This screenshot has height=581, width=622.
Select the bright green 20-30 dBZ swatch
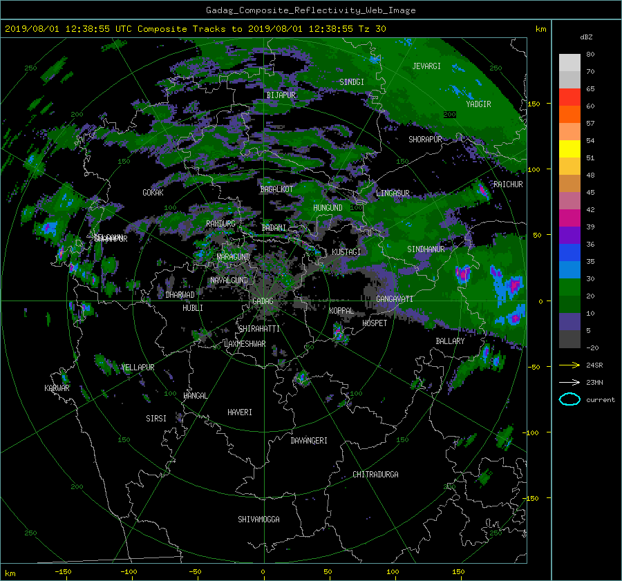coord(569,287)
